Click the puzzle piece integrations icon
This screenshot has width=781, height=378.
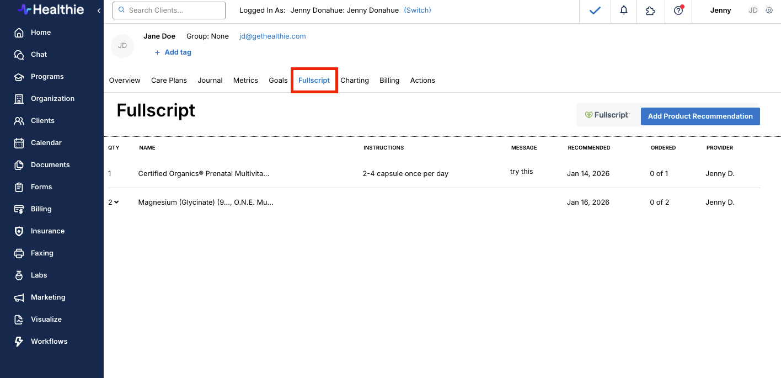pos(650,10)
